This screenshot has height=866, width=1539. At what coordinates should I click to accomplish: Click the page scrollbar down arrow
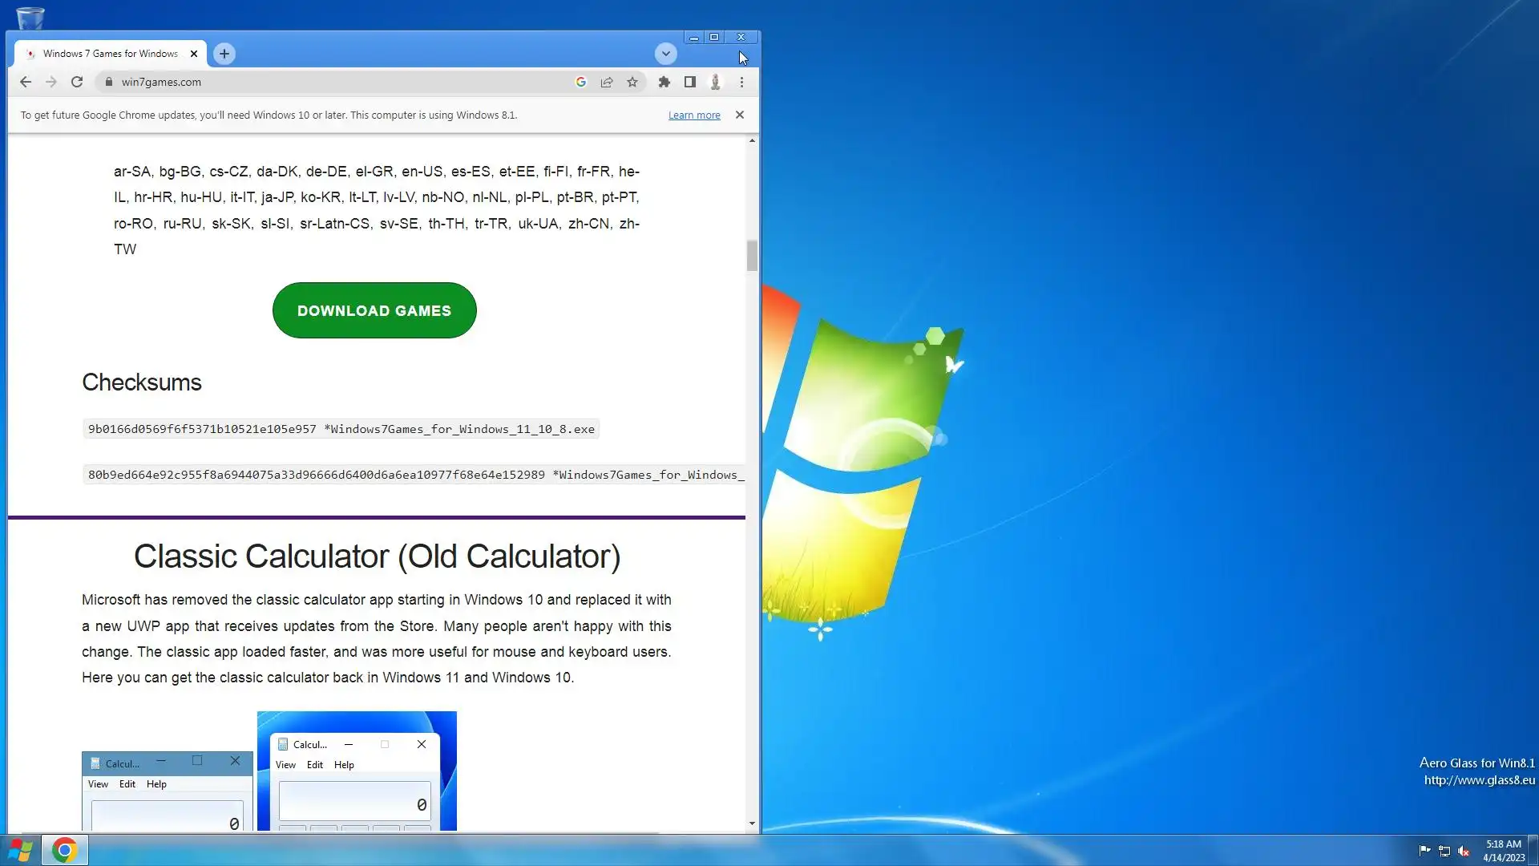[752, 824]
